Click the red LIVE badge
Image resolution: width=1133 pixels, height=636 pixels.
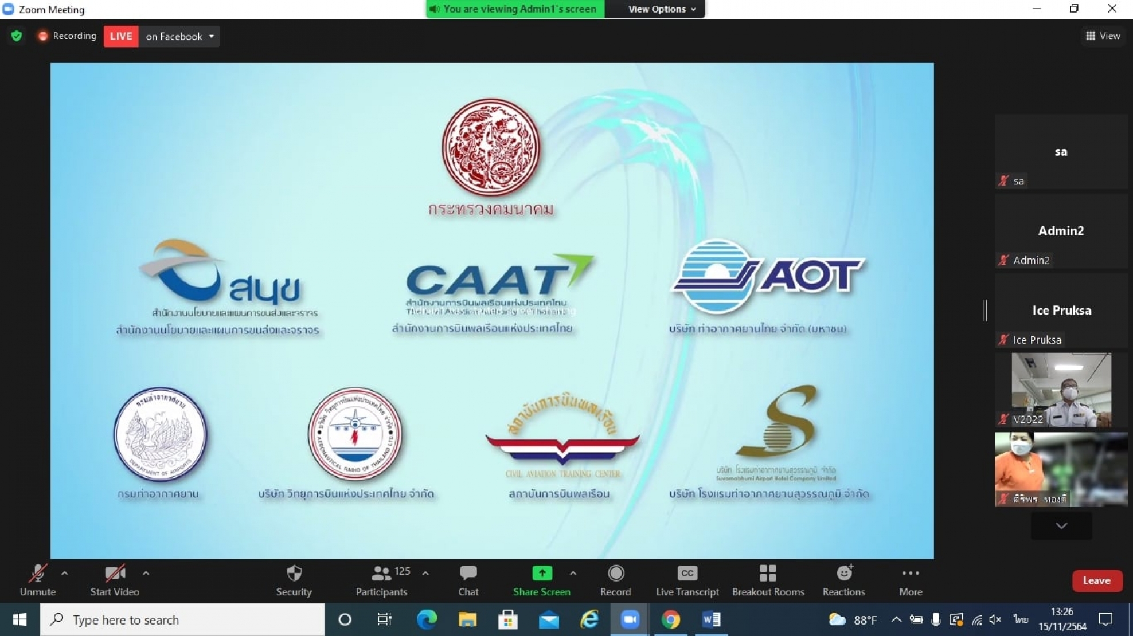[121, 36]
